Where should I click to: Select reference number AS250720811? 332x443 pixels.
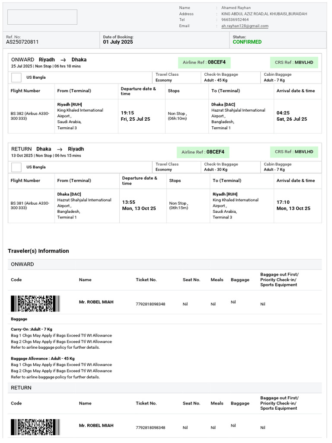pyautogui.click(x=22, y=42)
